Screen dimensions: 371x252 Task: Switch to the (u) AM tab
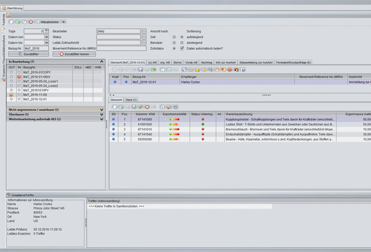click(x=153, y=62)
